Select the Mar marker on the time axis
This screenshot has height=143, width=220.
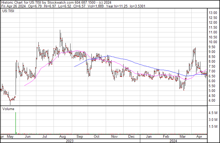(183, 137)
